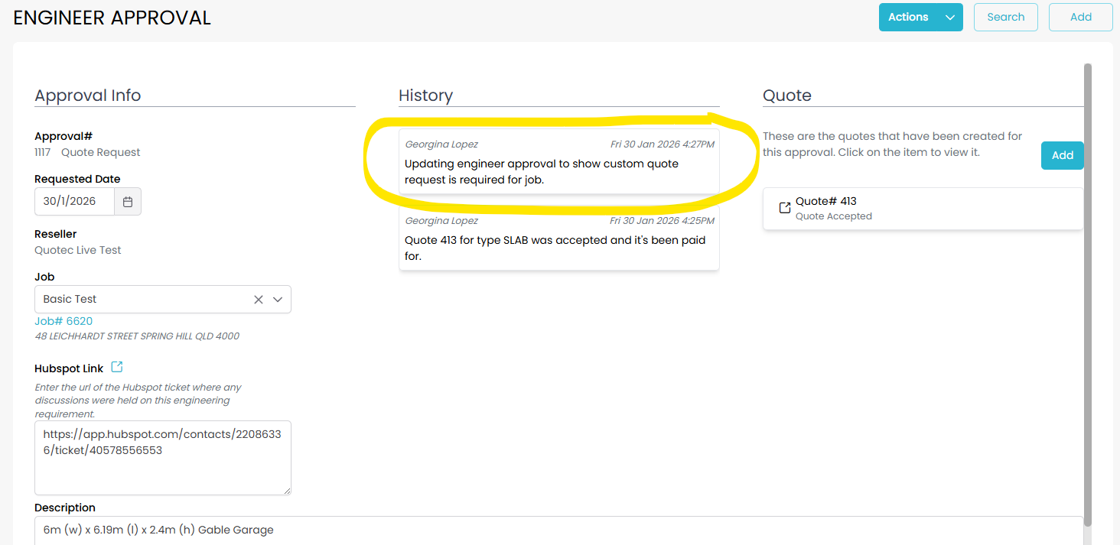
Task: Select the 4:25PM Quote 413 accepted history entry
Action: coord(558,238)
